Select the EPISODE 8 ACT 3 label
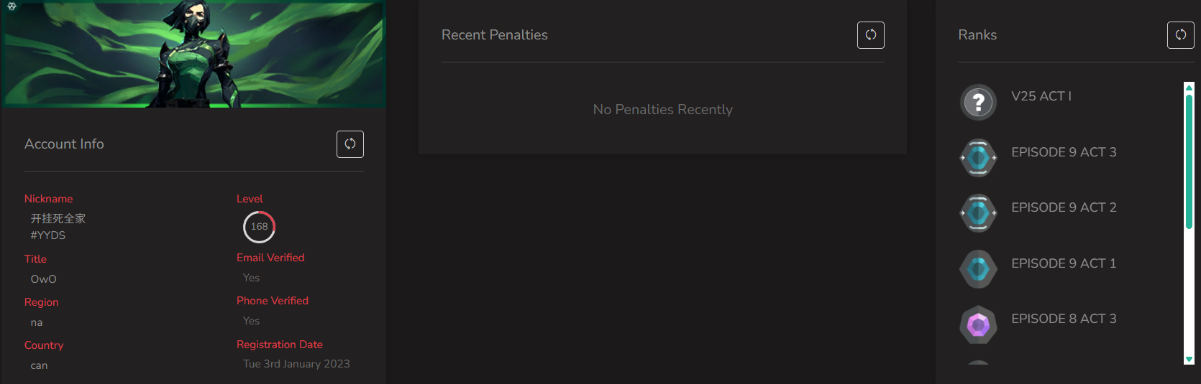This screenshot has height=384, width=1201. click(x=1064, y=319)
